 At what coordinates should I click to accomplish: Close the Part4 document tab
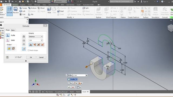88,92
